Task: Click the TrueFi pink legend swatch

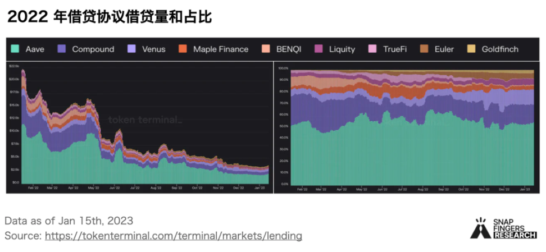Action: tap(372, 49)
